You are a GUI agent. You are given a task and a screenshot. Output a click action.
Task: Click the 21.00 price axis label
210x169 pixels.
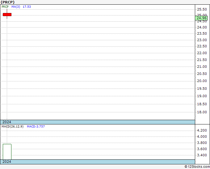point(202,67)
